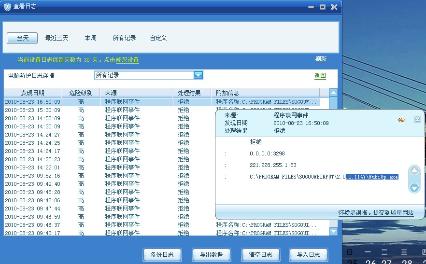Close the log detail popup
Viewport: 426px width, 264px height.
coord(417,120)
